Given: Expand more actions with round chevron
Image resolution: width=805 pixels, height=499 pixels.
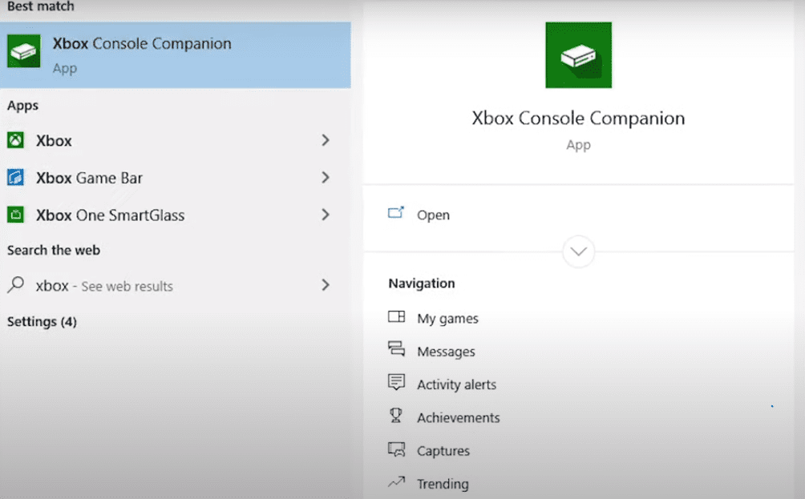Looking at the screenshot, I should tap(579, 252).
